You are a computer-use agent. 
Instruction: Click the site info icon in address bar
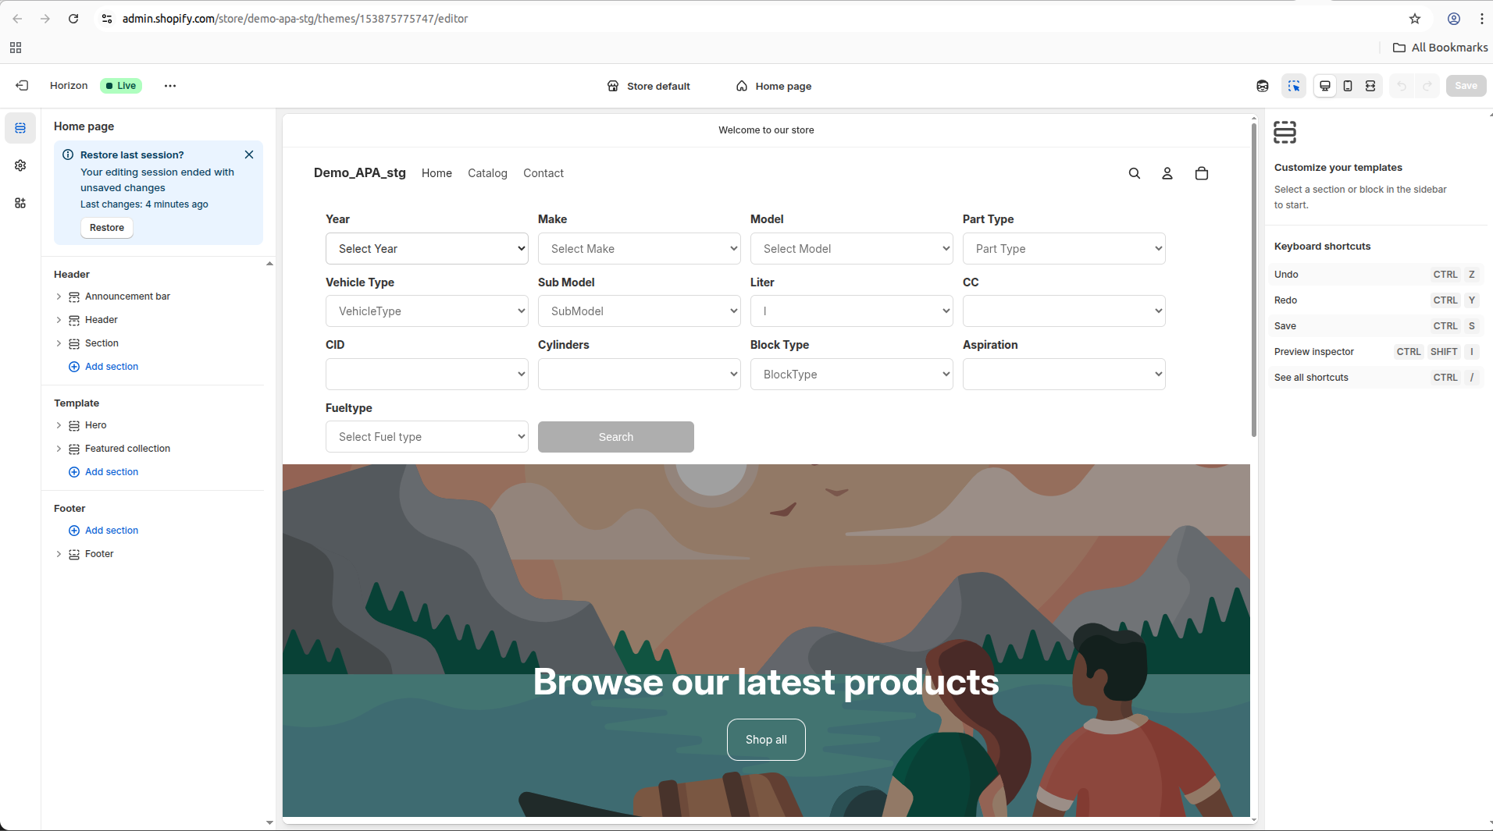click(107, 19)
